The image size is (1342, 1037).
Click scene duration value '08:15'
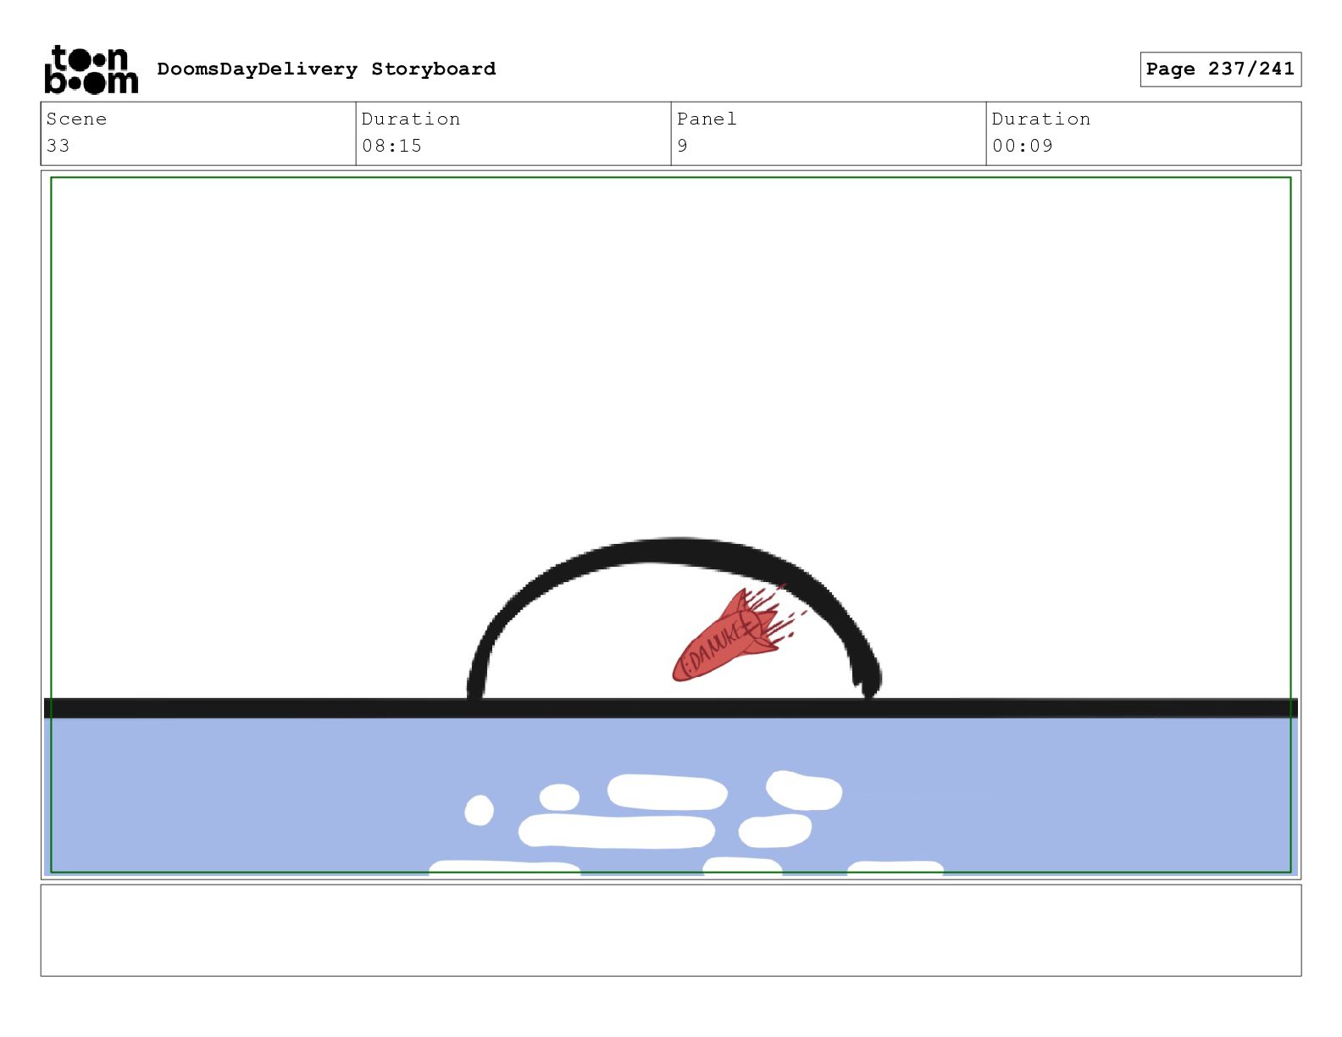click(392, 146)
